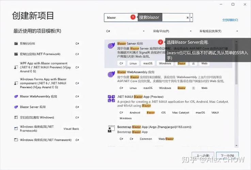Select the Blazor Server app template icon
Screen dimensions: 251x170
[111, 46]
